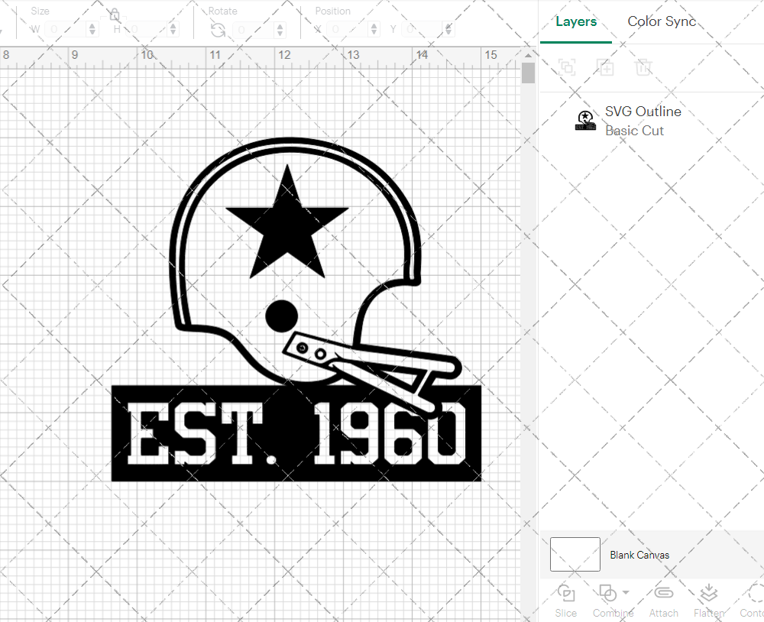
Task: Adjust the Position Y stepper arrows
Action: point(448,30)
